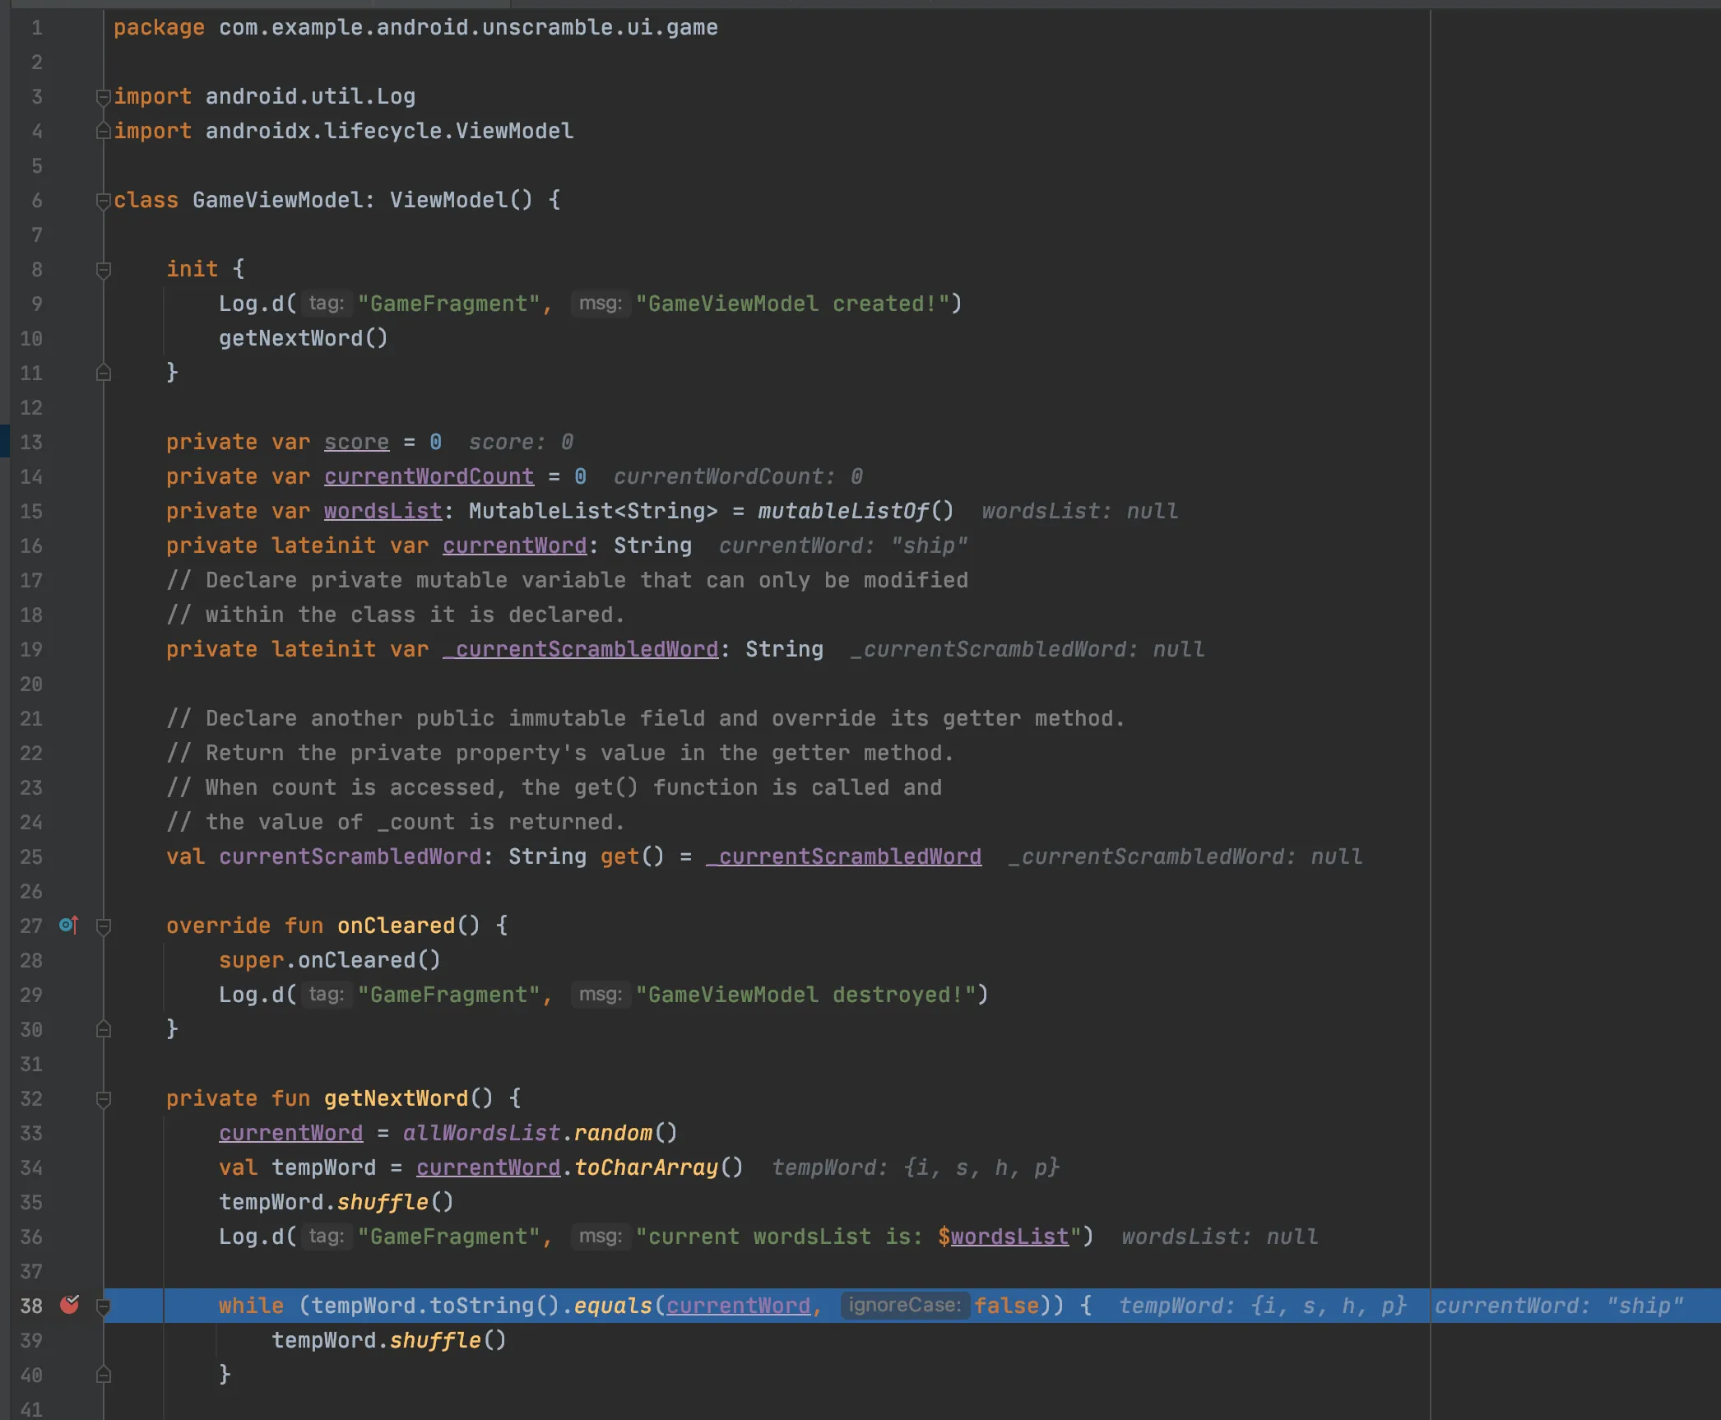The width and height of the screenshot is (1721, 1420).
Task: Click the fold end marker on line 30
Action: [104, 1029]
